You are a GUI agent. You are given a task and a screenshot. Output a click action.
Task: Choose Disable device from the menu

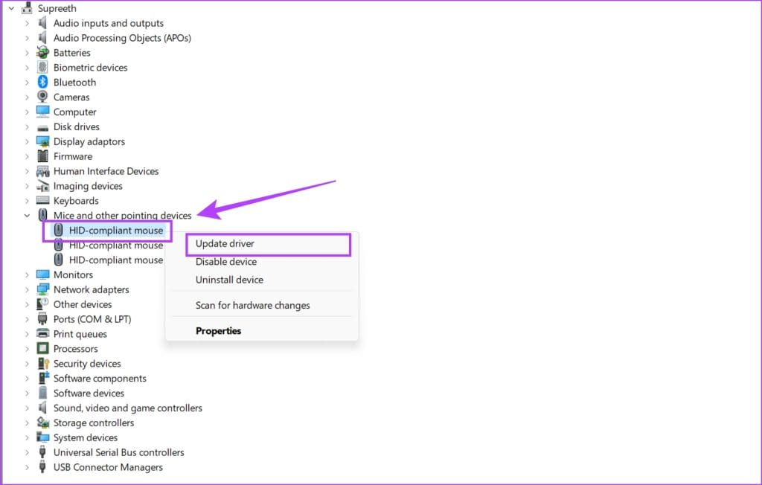click(225, 261)
